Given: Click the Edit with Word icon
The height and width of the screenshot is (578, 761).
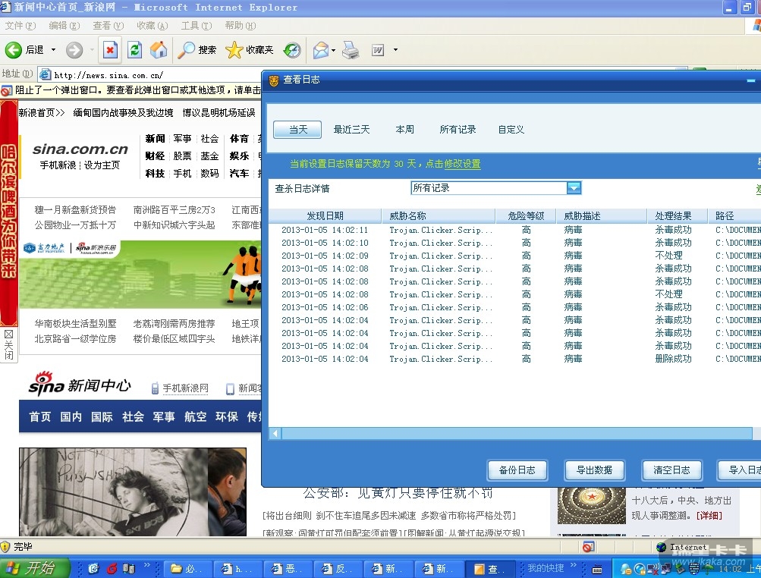Looking at the screenshot, I should (x=378, y=49).
